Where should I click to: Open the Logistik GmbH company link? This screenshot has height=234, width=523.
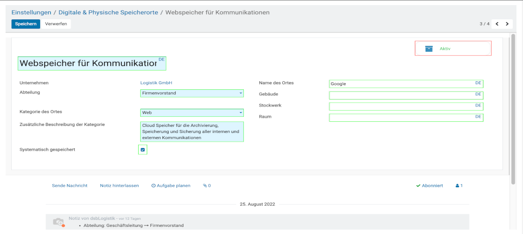point(157,83)
